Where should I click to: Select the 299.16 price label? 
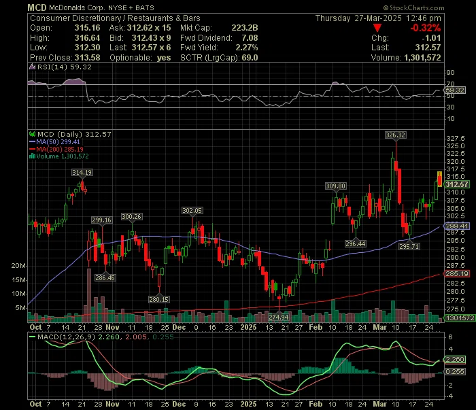point(102,220)
